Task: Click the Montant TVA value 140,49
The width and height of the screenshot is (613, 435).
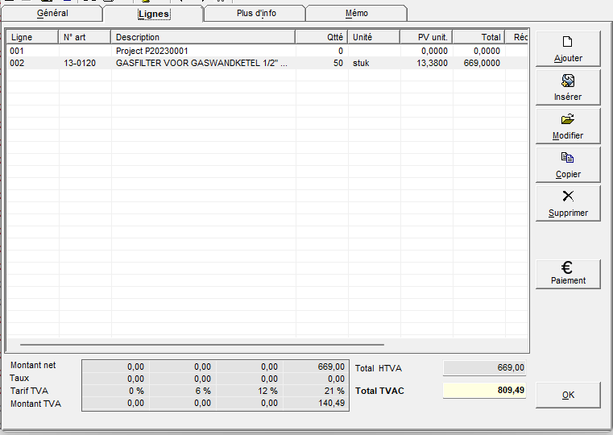Action: [332, 403]
